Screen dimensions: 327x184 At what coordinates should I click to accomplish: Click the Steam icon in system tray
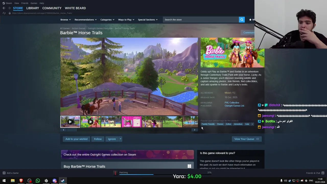(x=289, y=181)
